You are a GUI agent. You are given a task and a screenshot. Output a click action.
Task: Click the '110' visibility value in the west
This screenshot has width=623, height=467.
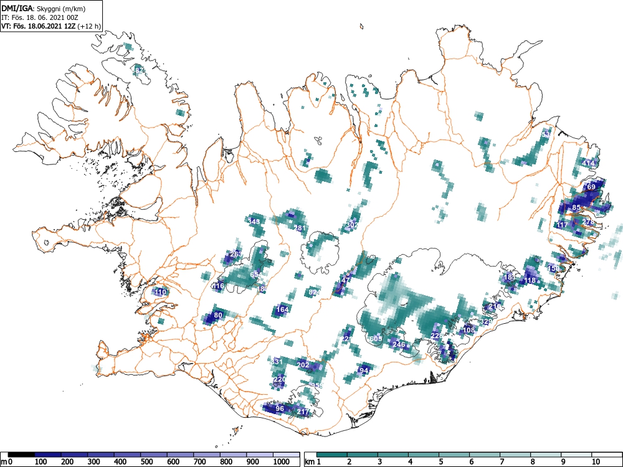(x=160, y=292)
